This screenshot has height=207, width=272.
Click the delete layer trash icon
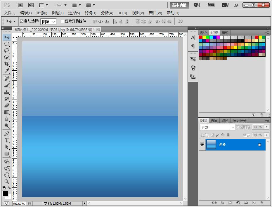[x=262, y=203]
